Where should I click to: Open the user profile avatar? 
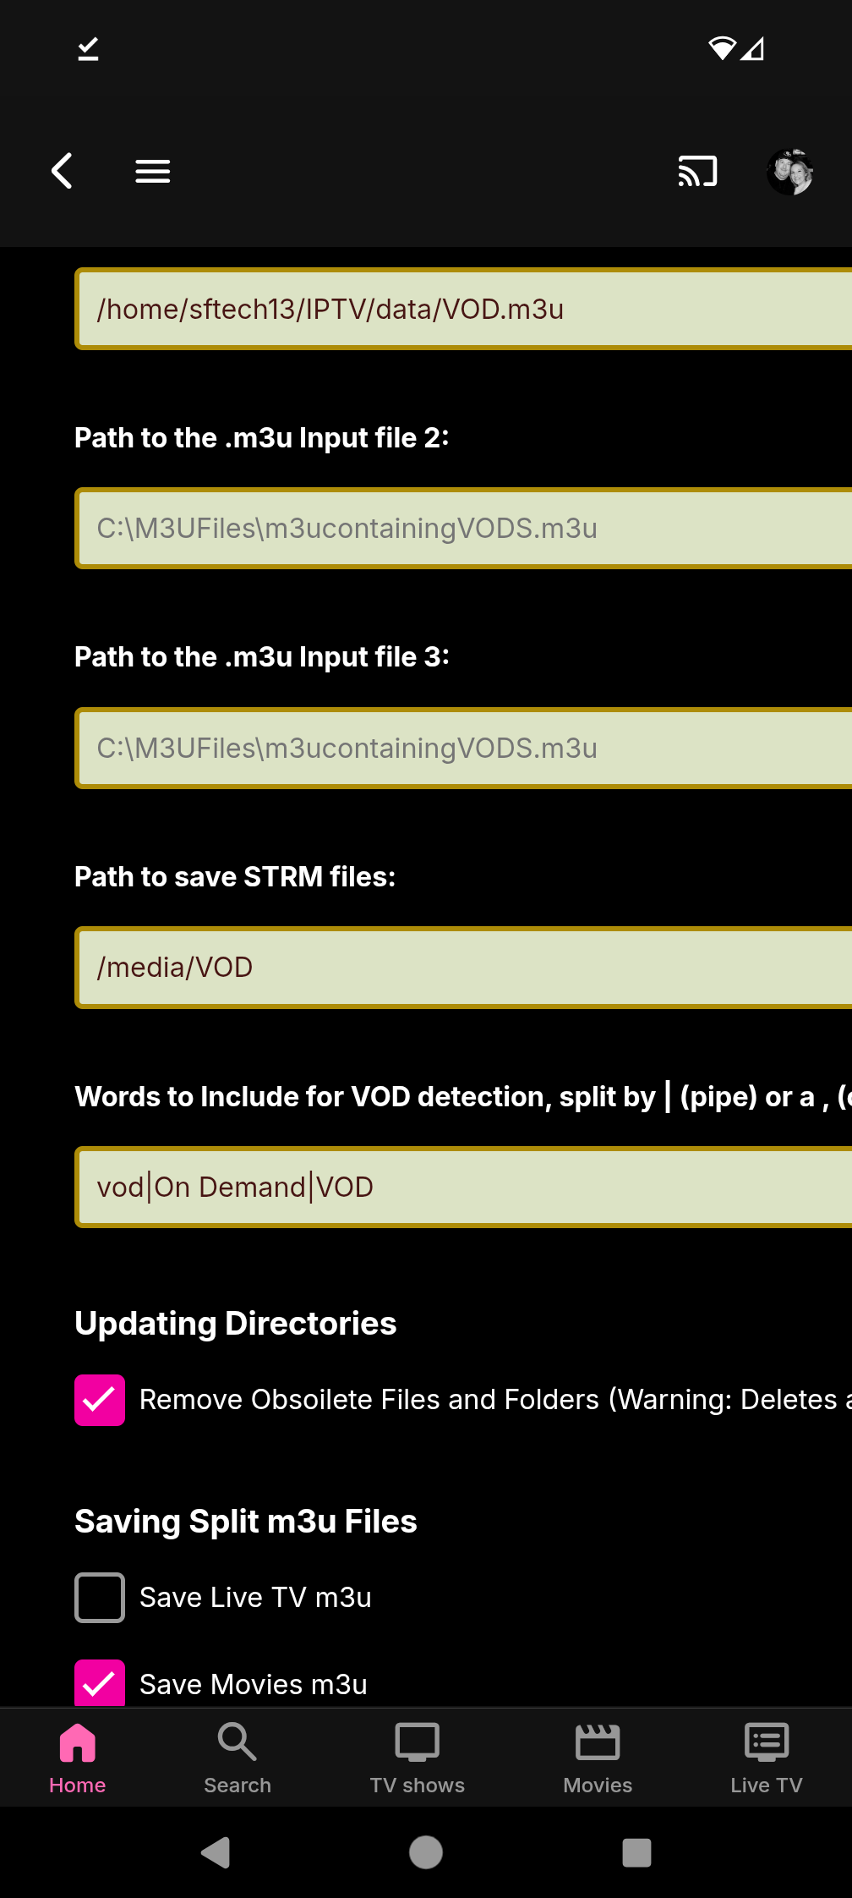point(790,172)
